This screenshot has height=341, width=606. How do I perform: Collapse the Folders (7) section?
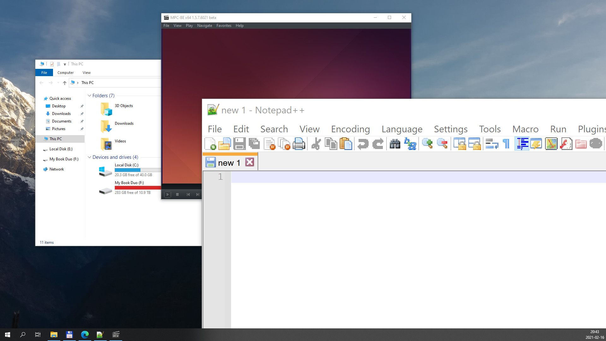click(90, 95)
